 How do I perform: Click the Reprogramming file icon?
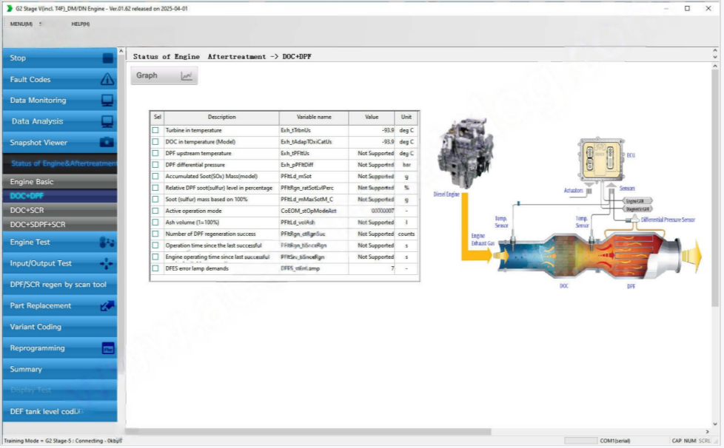(107, 348)
